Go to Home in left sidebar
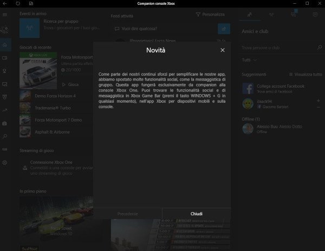The image size is (325, 251). coord(5,44)
